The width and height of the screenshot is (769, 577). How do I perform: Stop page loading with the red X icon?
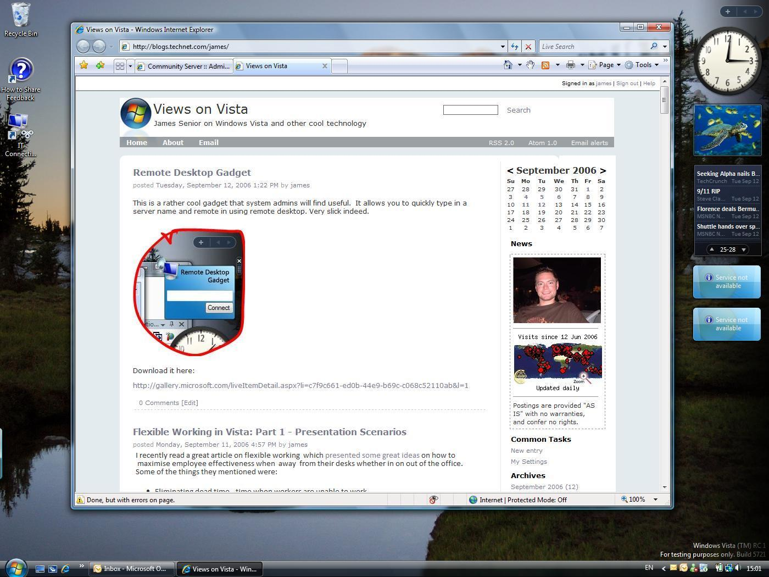(528, 47)
